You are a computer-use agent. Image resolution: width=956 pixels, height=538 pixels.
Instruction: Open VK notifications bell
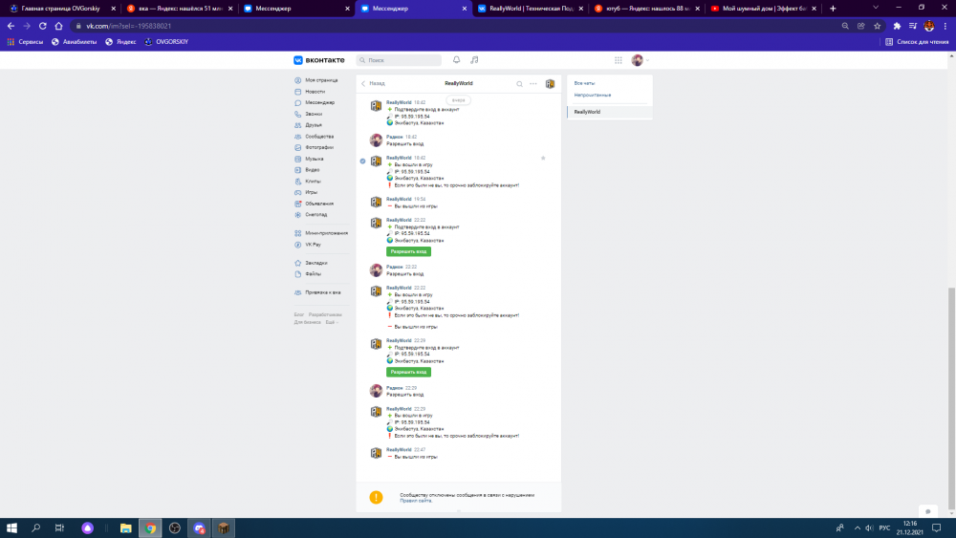456,59
